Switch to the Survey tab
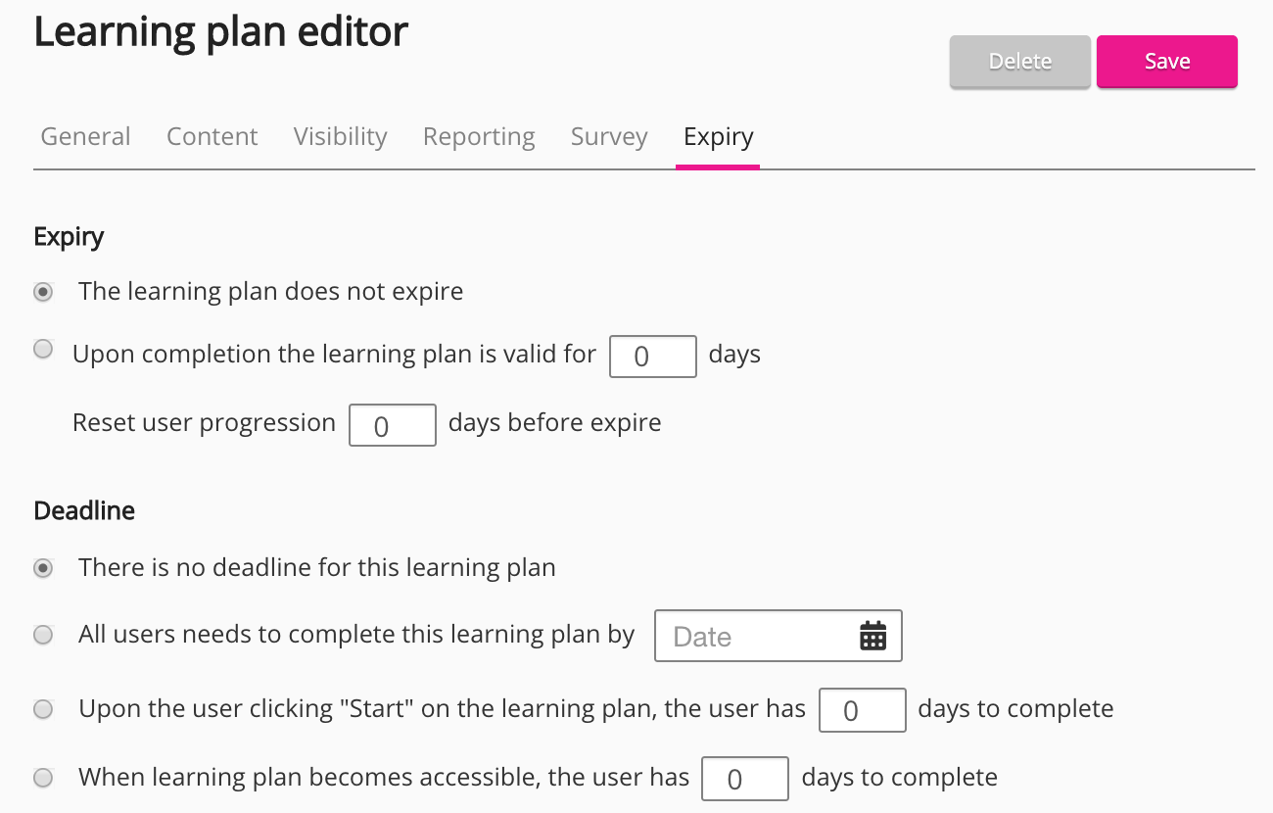 coord(609,136)
